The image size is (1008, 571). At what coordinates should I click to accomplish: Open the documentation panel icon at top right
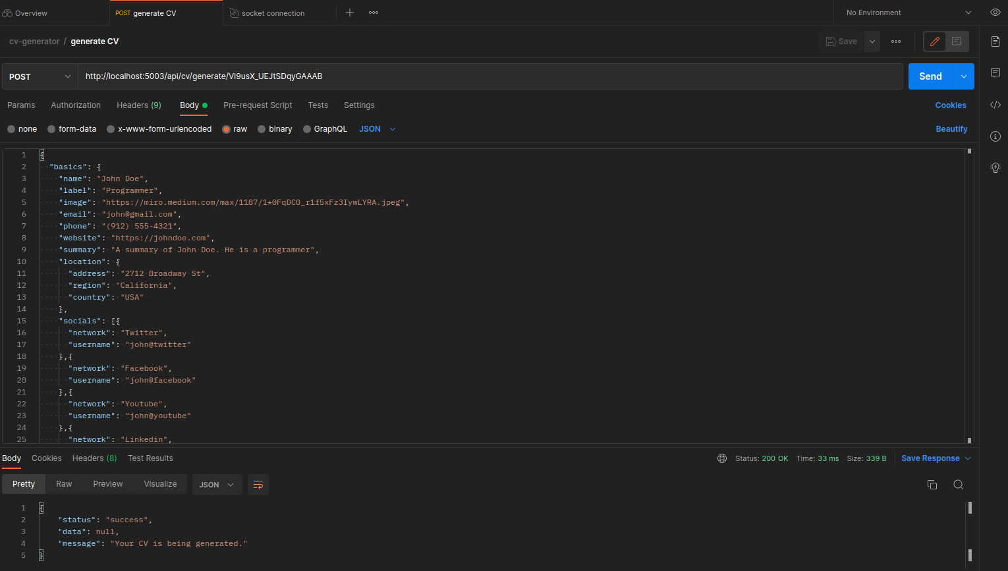pyautogui.click(x=995, y=40)
